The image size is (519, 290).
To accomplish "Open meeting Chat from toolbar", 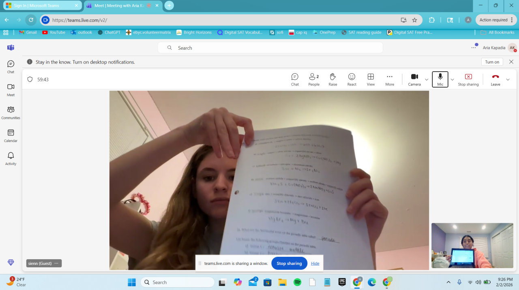I will click(295, 79).
